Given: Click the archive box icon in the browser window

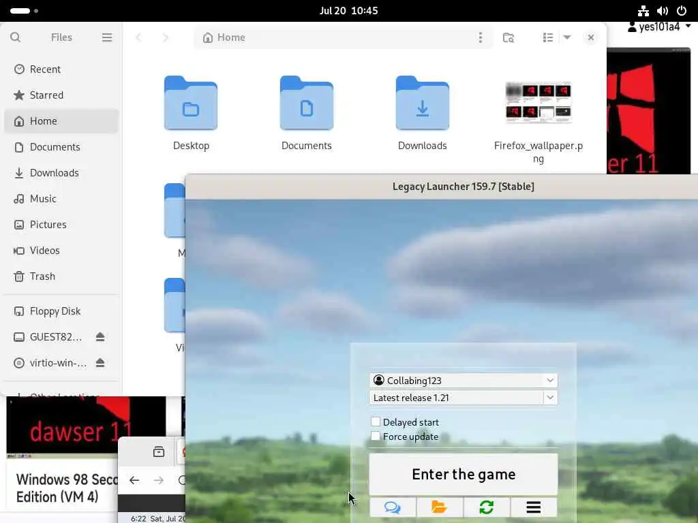Looking at the screenshot, I should (x=159, y=452).
